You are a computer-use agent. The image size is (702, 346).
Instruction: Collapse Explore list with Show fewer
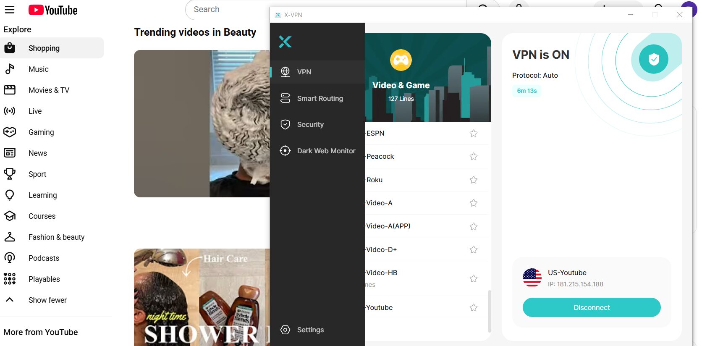pos(47,300)
